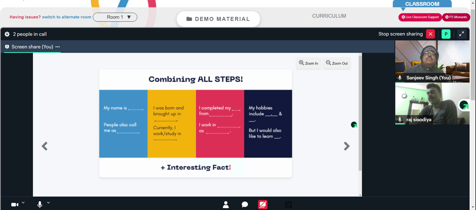
Task: Click green arrow badge on raj sisodiya video
Action: tap(464, 105)
